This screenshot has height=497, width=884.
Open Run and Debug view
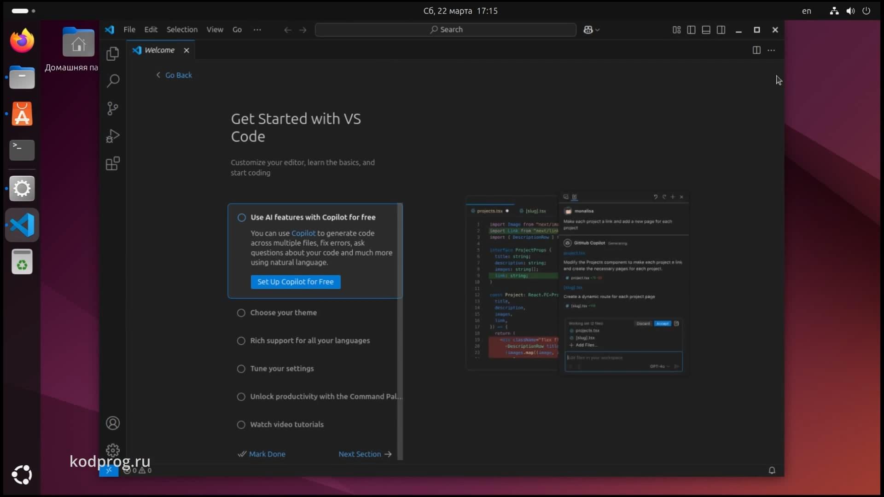(x=113, y=136)
